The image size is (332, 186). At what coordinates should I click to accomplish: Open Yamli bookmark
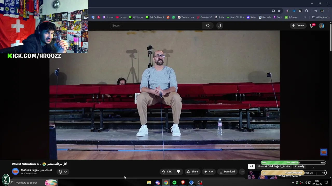coord(278,17)
